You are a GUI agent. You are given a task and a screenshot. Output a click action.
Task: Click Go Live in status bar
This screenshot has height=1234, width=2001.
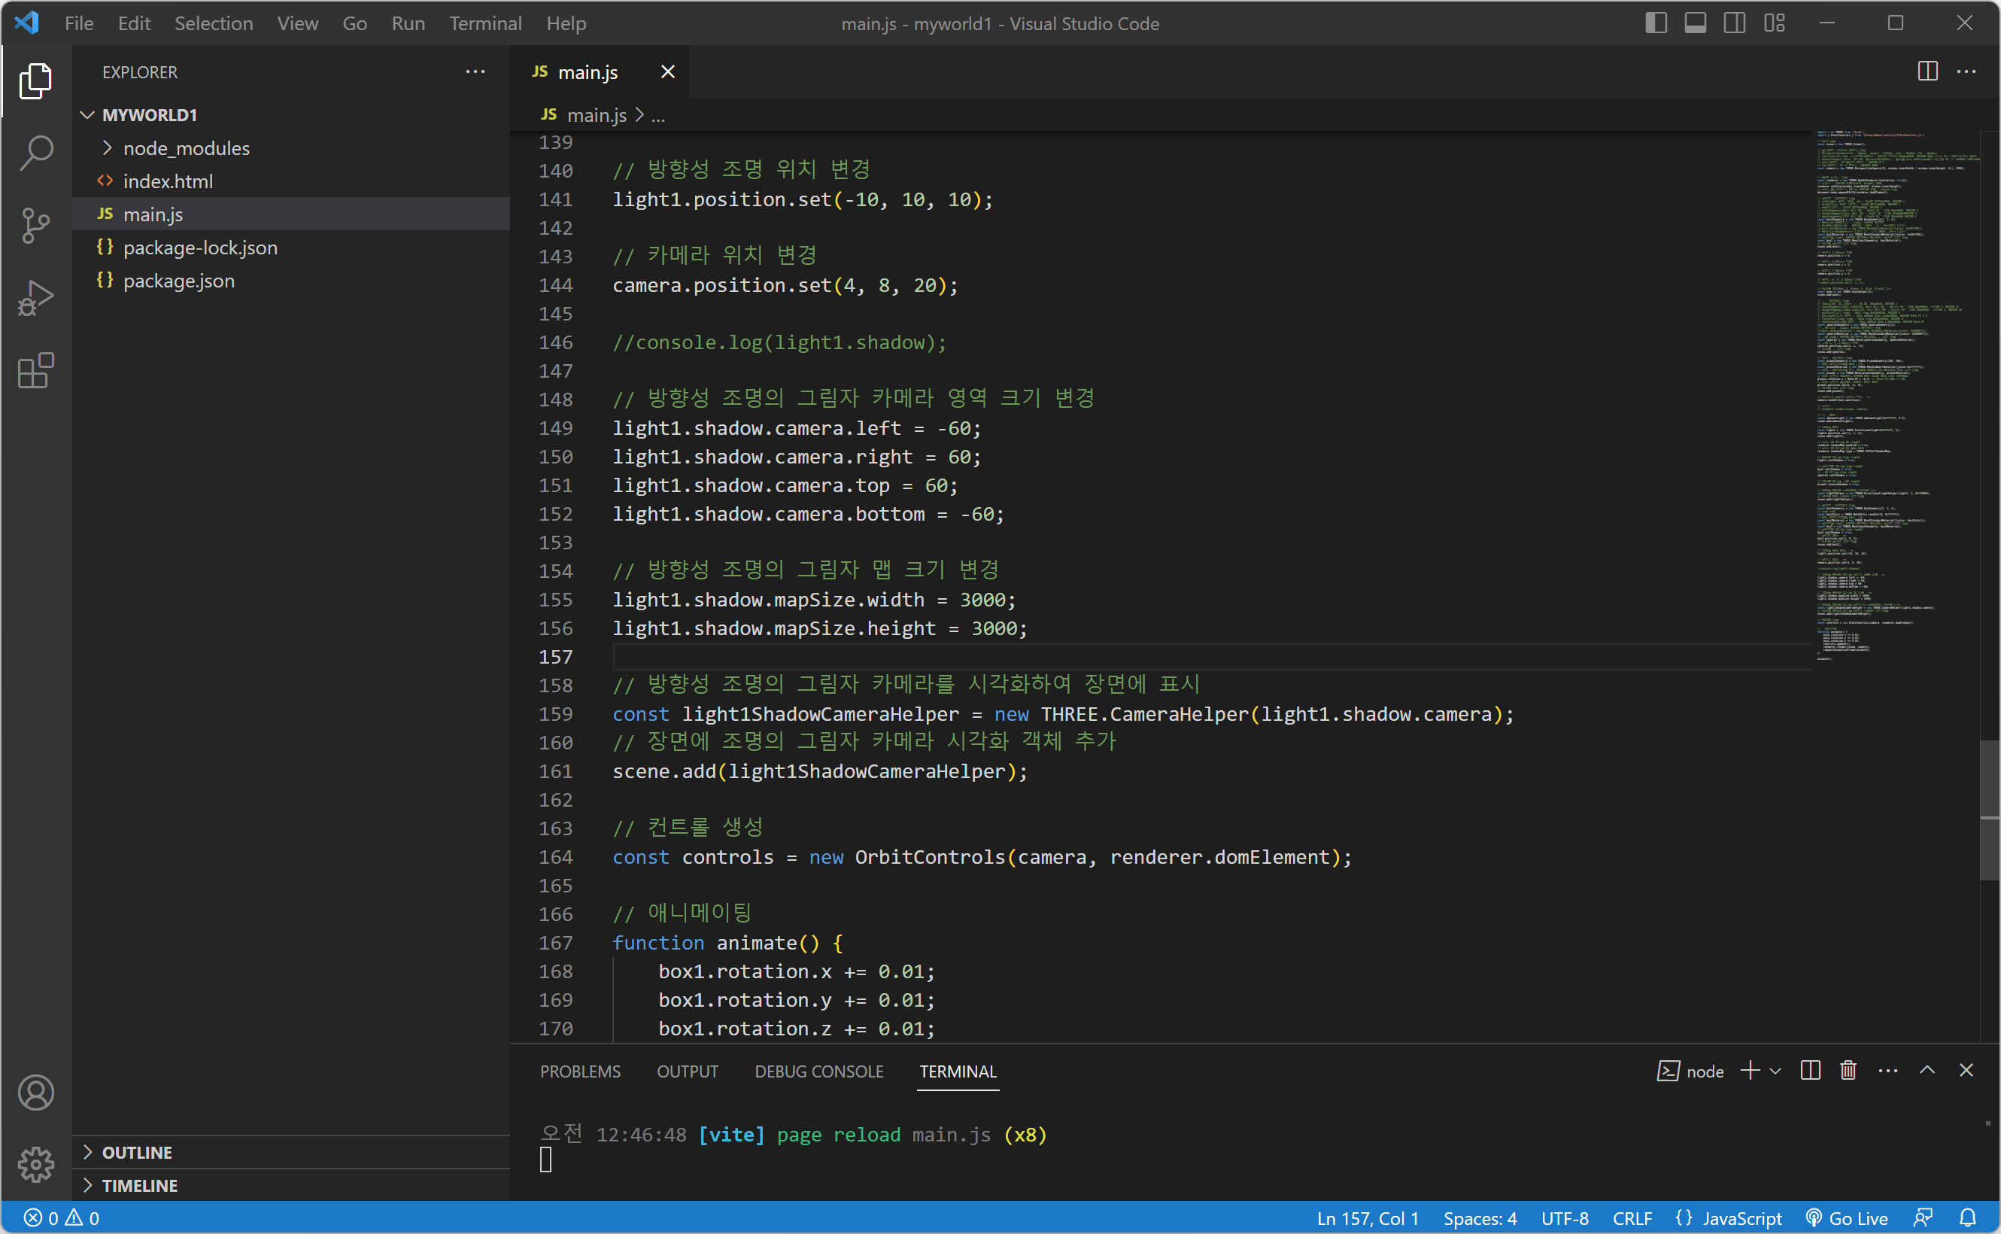[x=1848, y=1217]
